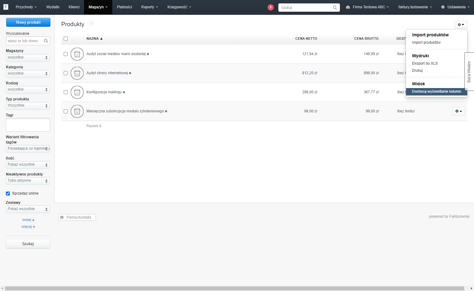Open the faktury.testowanie user menu

click(x=415, y=7)
